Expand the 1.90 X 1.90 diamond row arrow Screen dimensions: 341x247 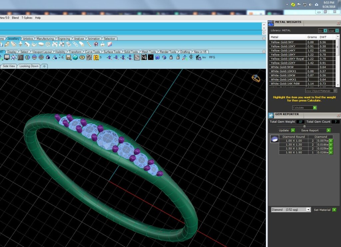(x=331, y=152)
